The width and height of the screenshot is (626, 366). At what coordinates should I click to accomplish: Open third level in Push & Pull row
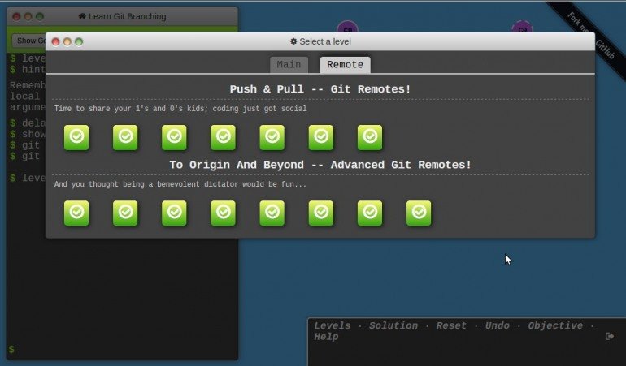click(x=174, y=137)
